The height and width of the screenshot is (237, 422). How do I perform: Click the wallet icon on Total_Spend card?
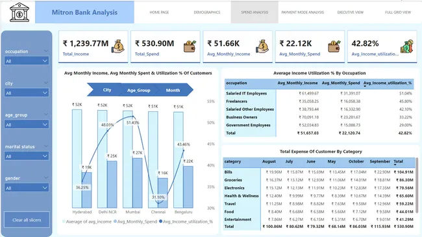pyautogui.click(x=190, y=47)
